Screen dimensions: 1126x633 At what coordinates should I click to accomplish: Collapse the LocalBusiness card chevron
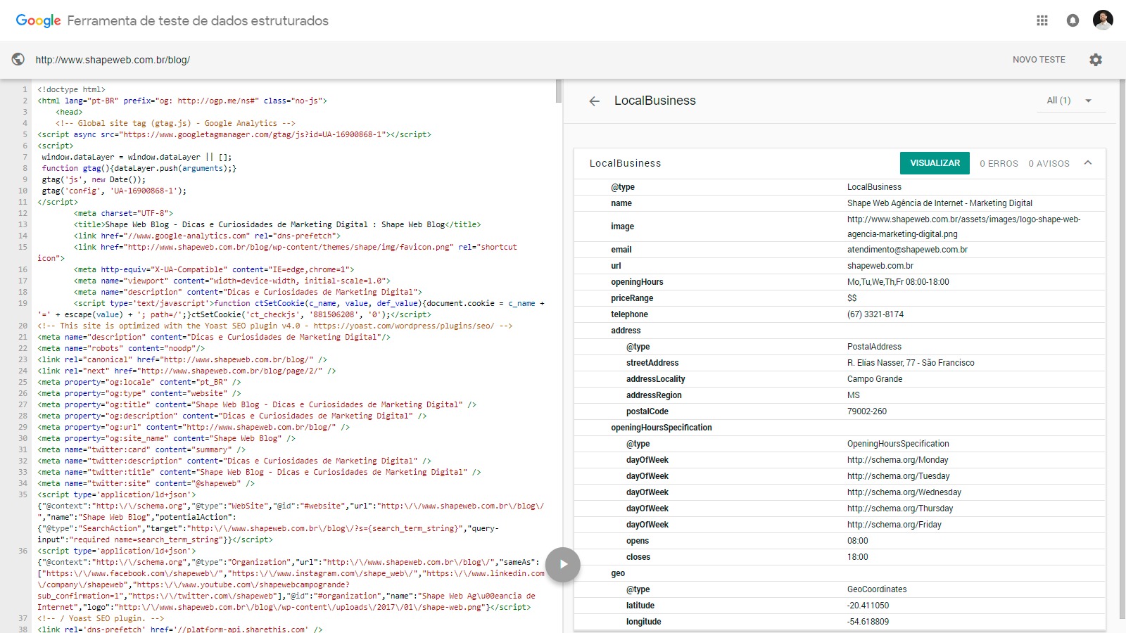coord(1088,162)
